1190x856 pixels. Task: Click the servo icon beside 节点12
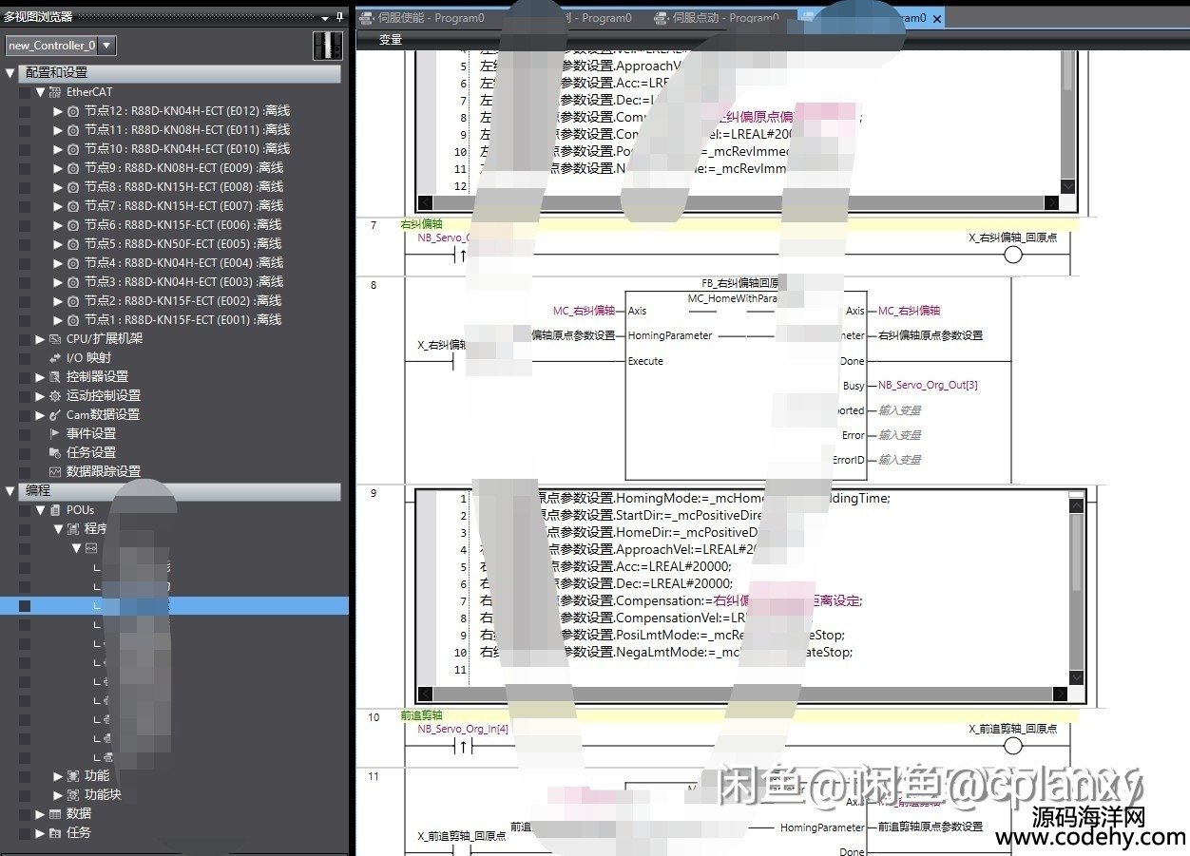(x=73, y=111)
